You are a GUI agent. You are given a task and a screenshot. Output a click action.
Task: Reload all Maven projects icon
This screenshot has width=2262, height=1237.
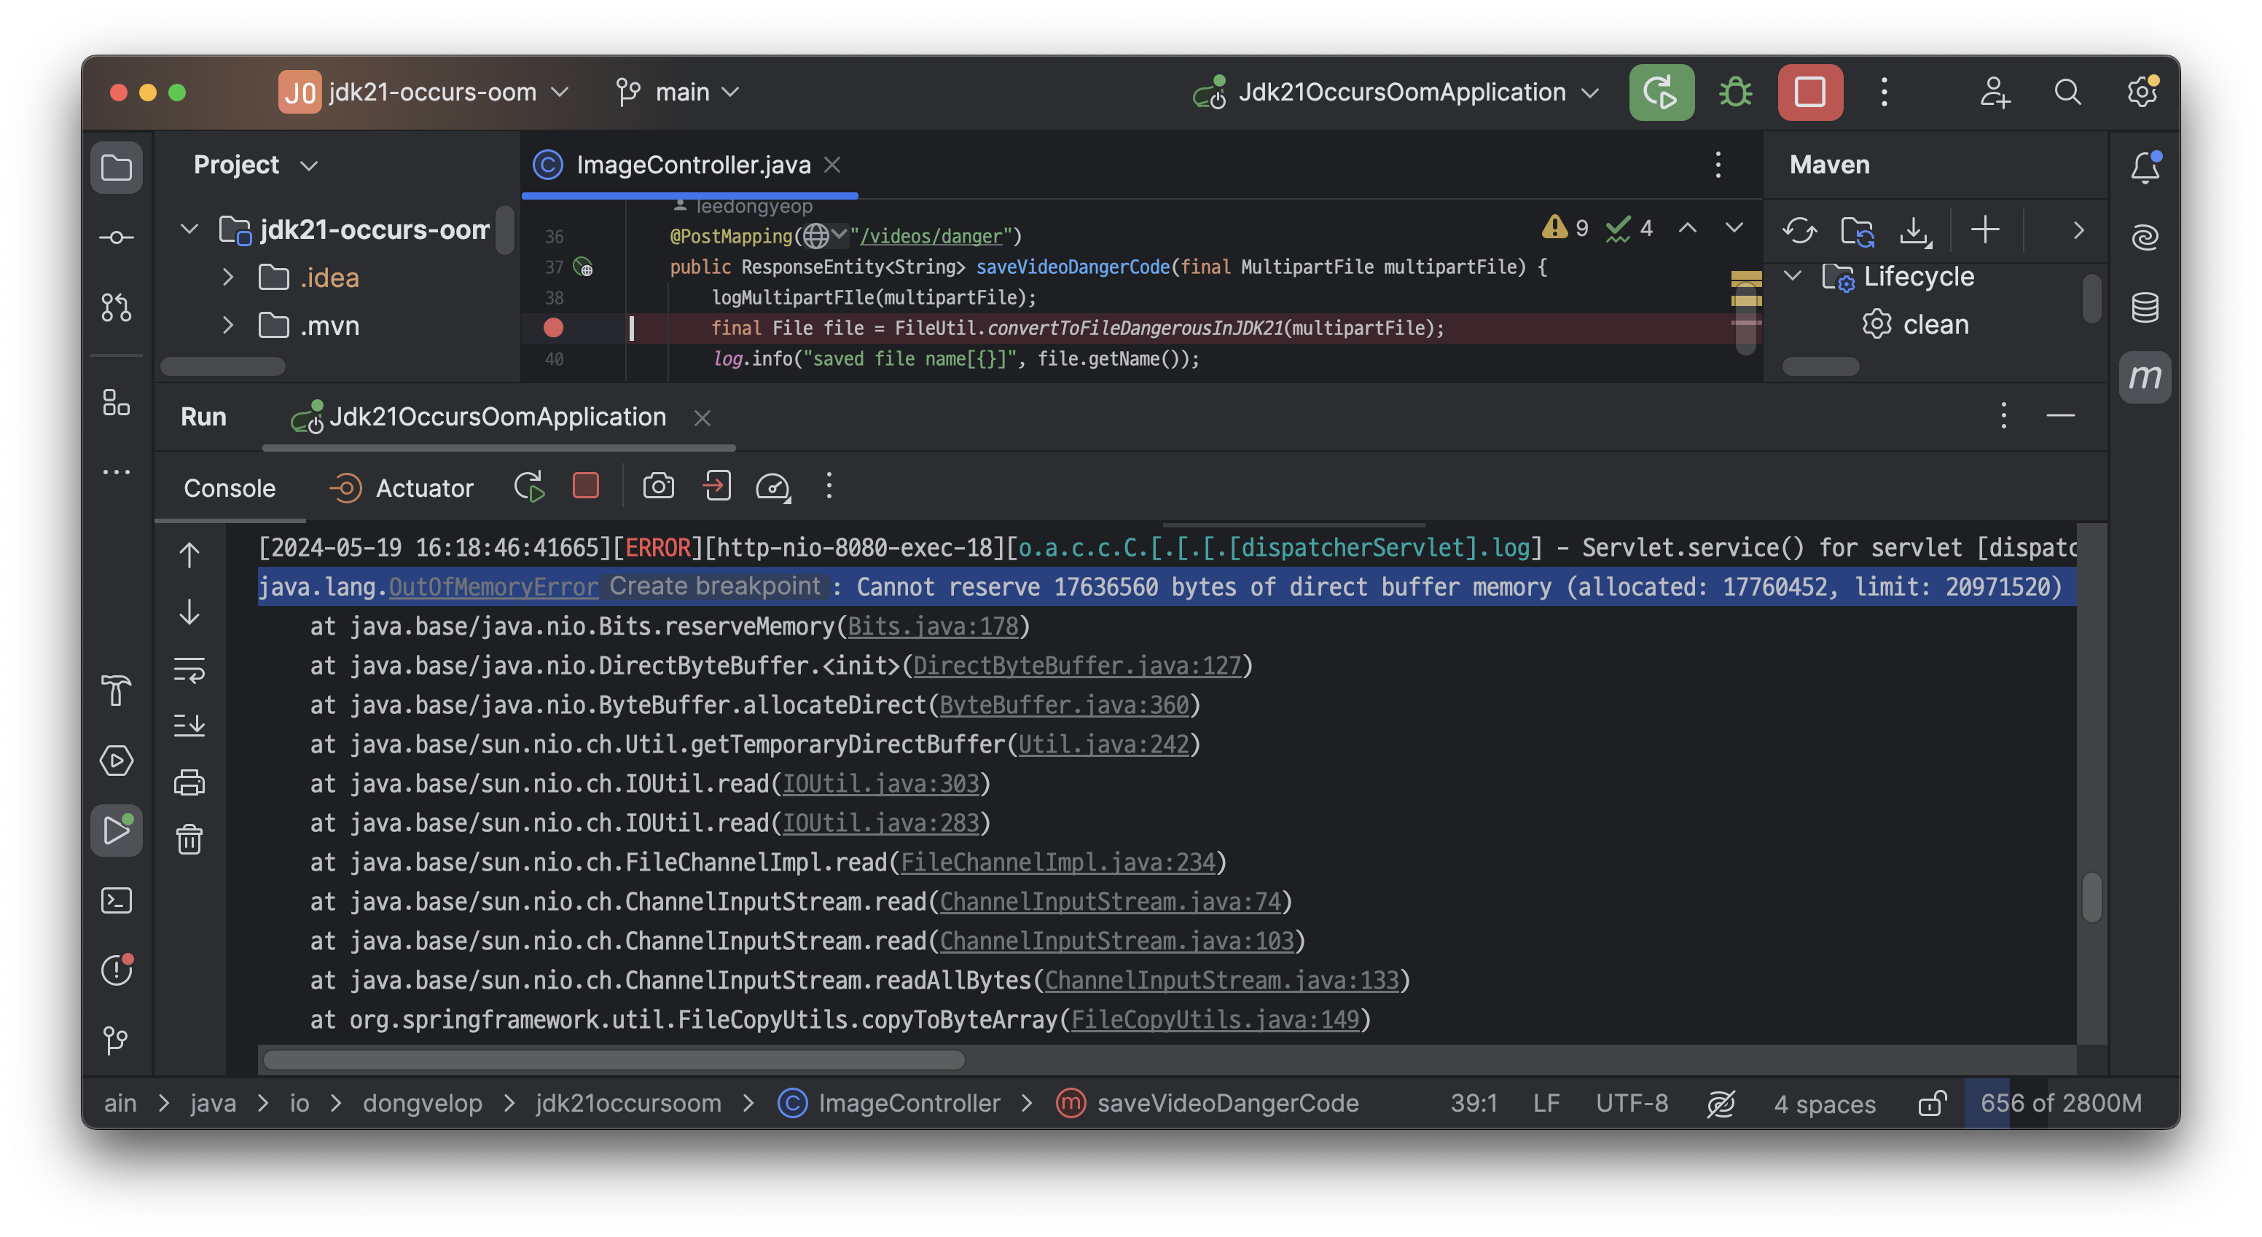pos(1799,231)
